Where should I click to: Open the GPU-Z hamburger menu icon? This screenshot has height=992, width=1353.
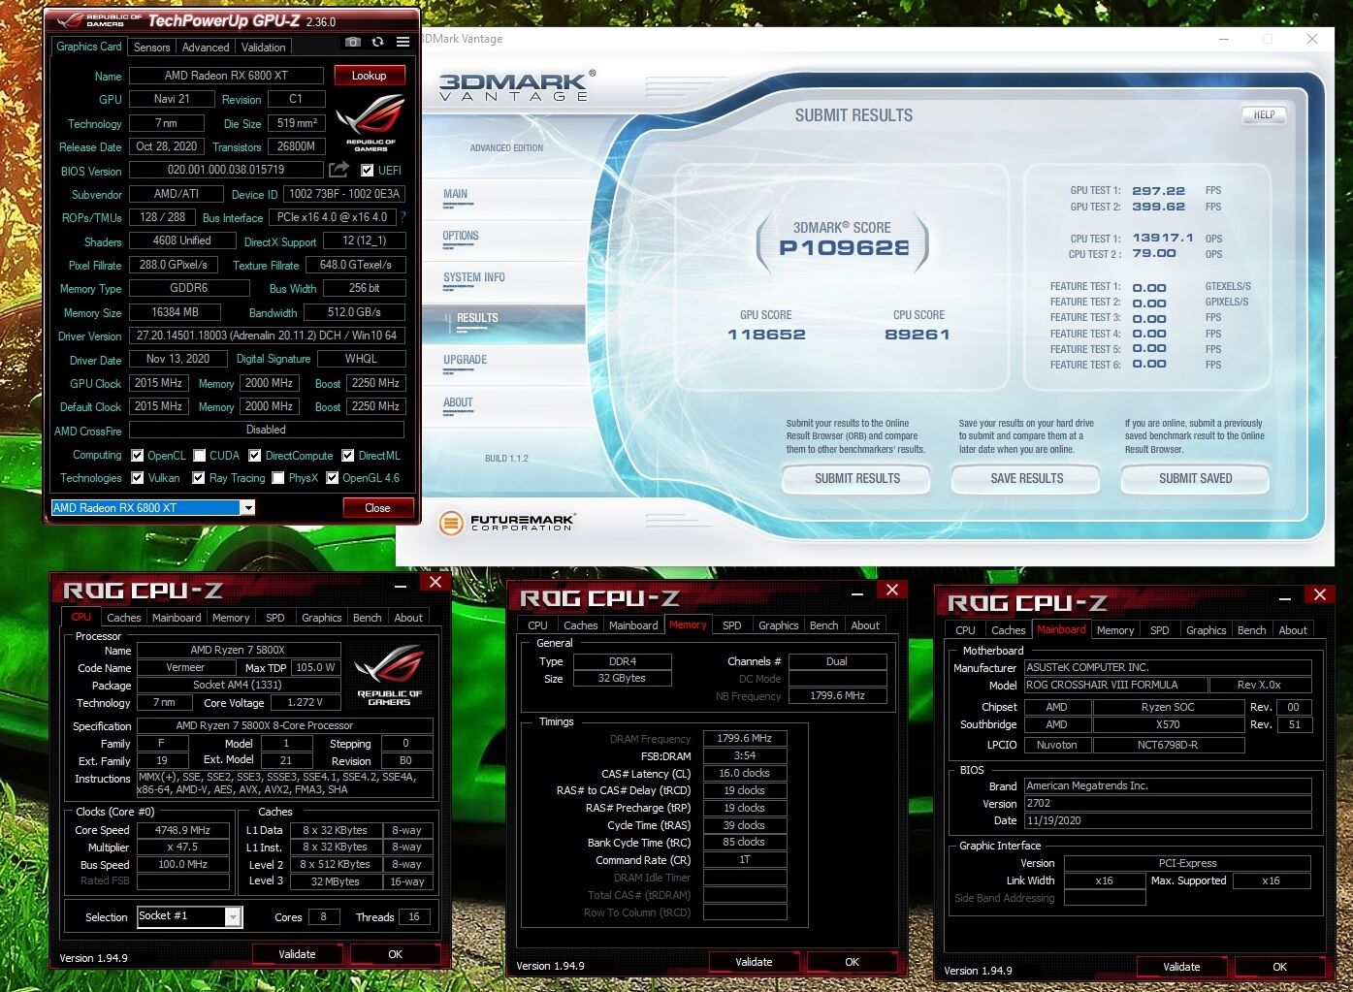tap(403, 42)
